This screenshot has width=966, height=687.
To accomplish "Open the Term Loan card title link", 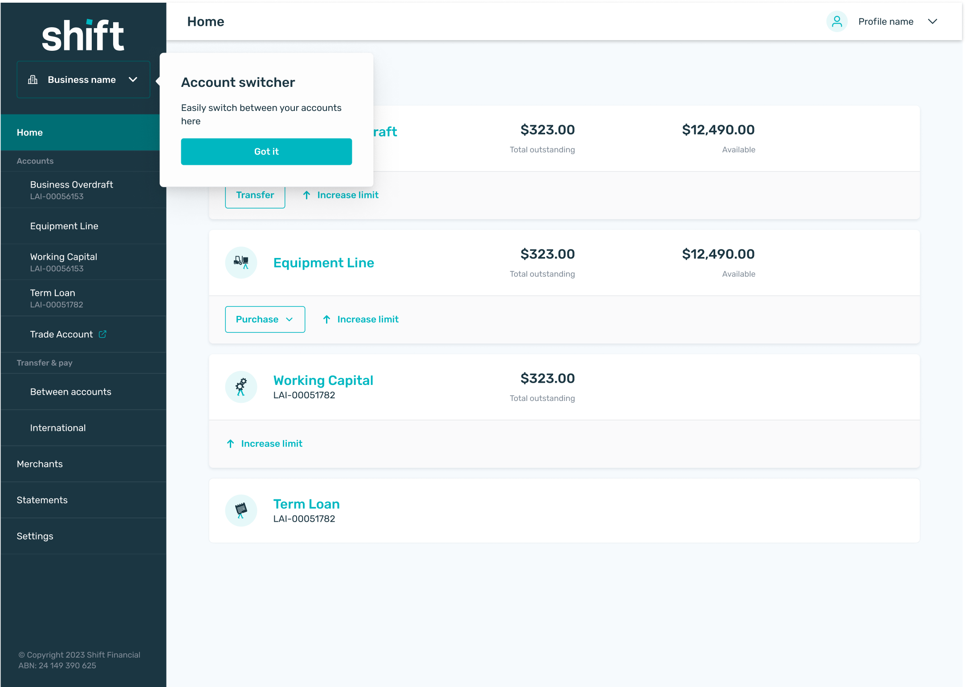I will click(x=306, y=504).
